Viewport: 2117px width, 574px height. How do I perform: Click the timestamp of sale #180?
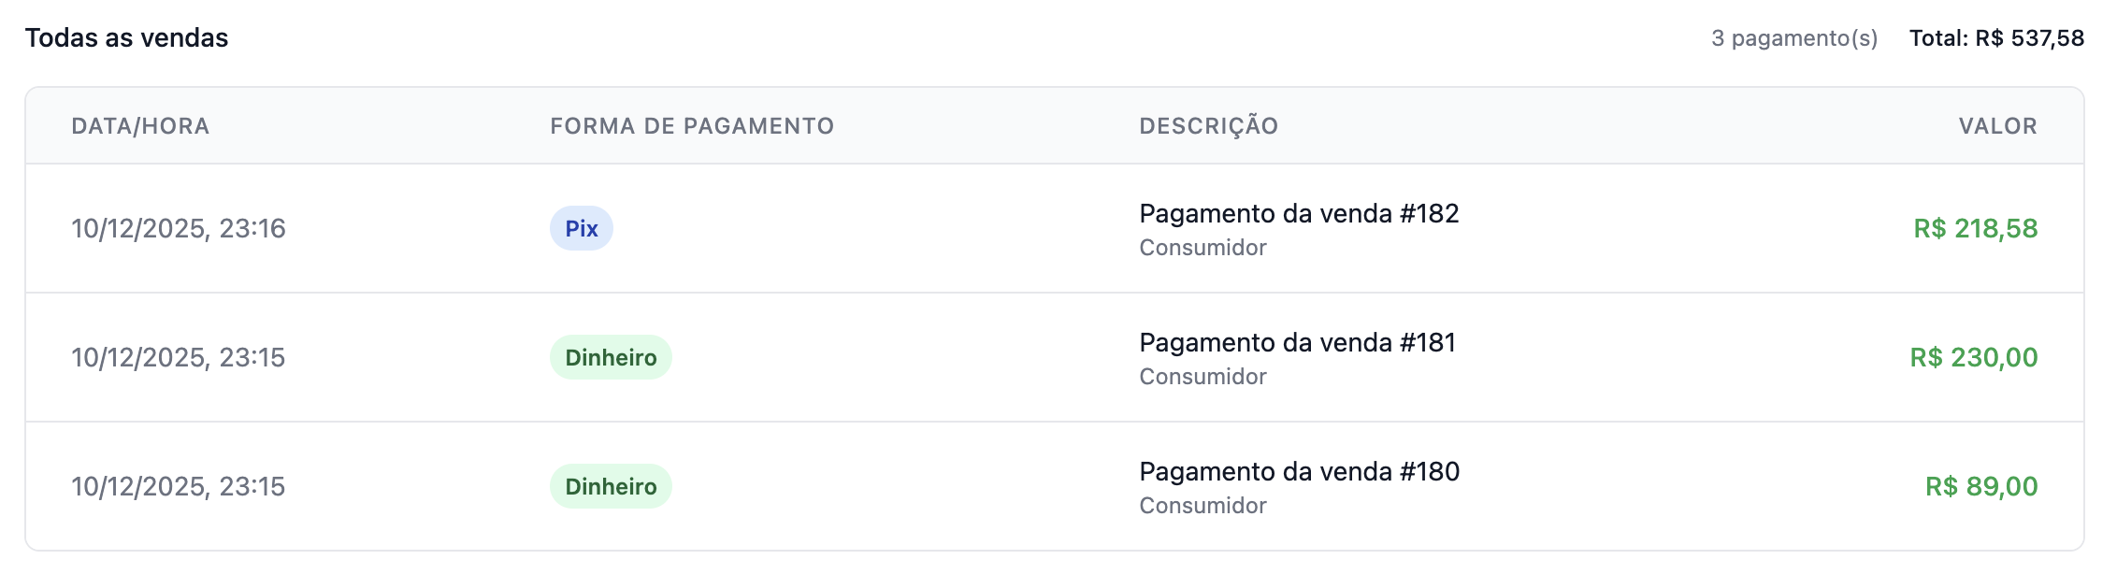pos(178,486)
